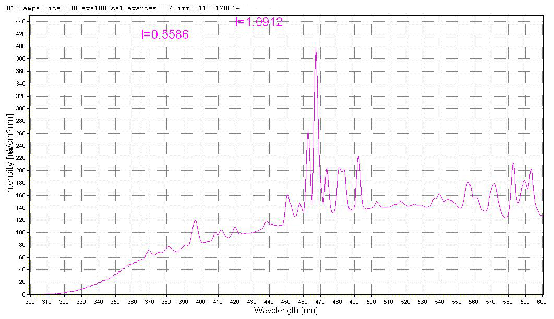Viewport: 554px width, 319px height.
Task: Click the 400 label on intensity axis
Action: (20, 46)
